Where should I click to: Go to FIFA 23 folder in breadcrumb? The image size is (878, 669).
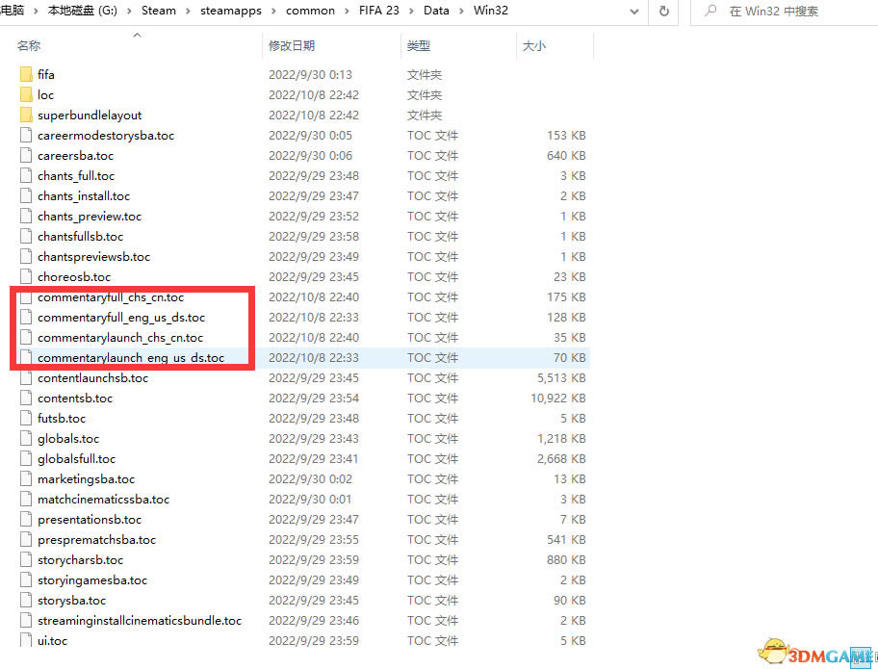click(x=379, y=11)
